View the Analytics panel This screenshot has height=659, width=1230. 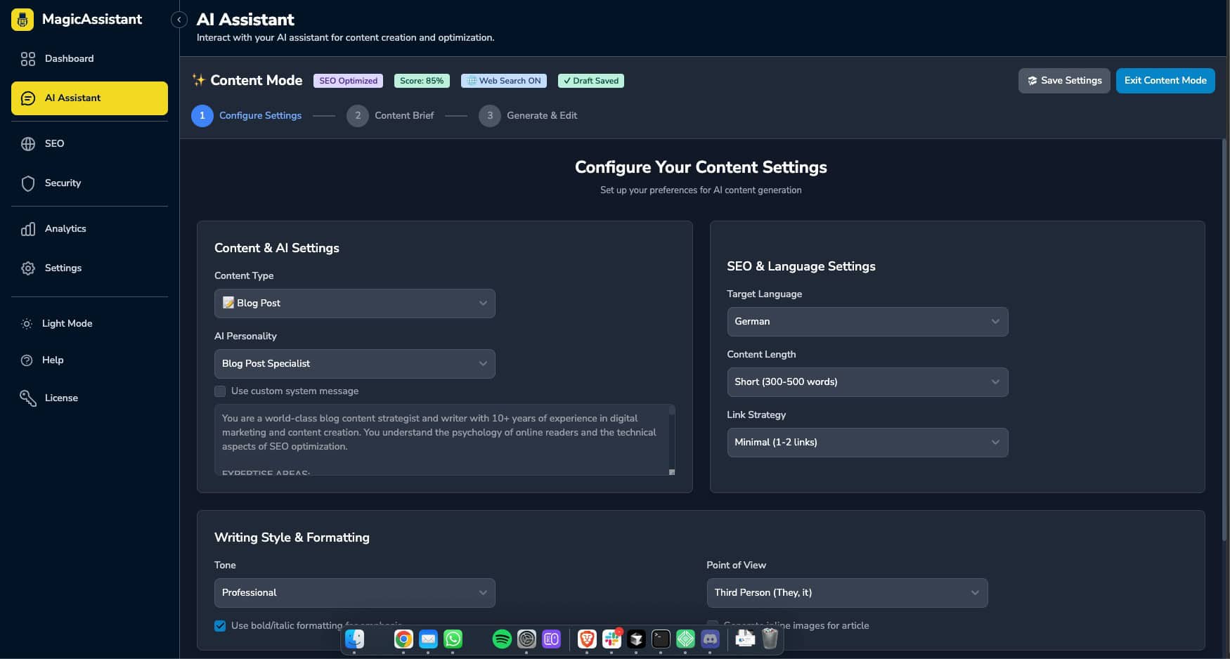tap(65, 228)
